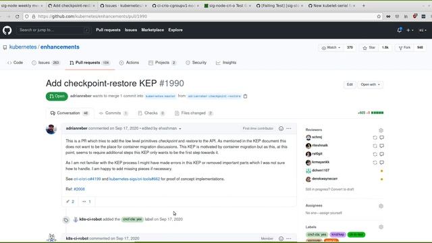Click the eyes reaction with count 1

click(x=86, y=202)
